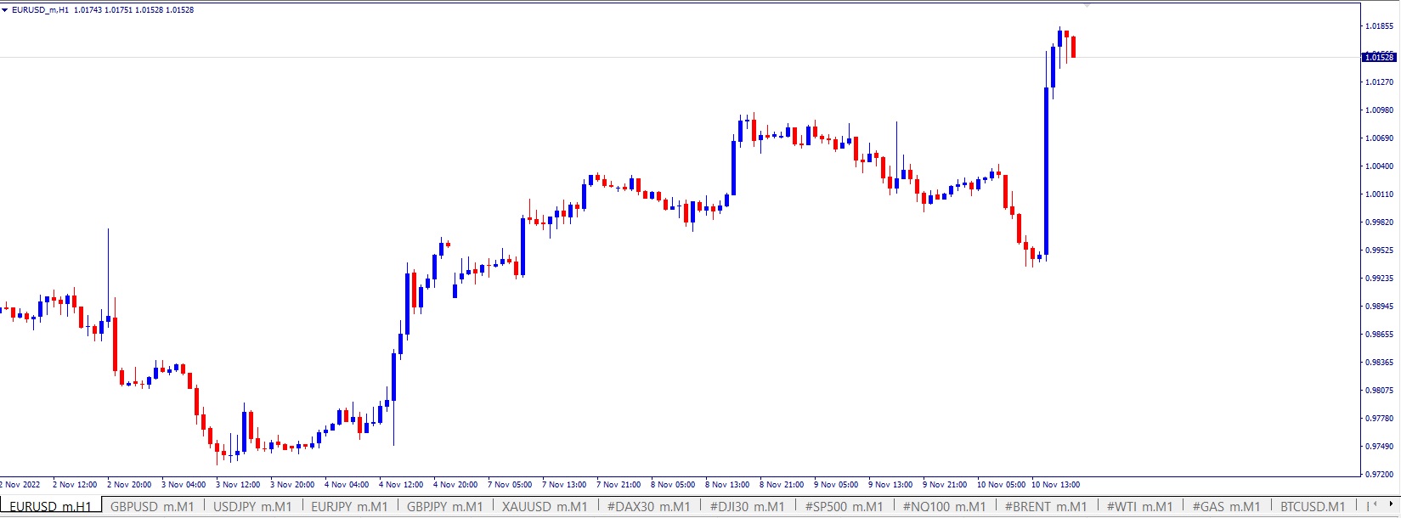Open the #DJI30_m.M1 chart tab
The height and width of the screenshot is (518, 1401).
pyautogui.click(x=748, y=507)
